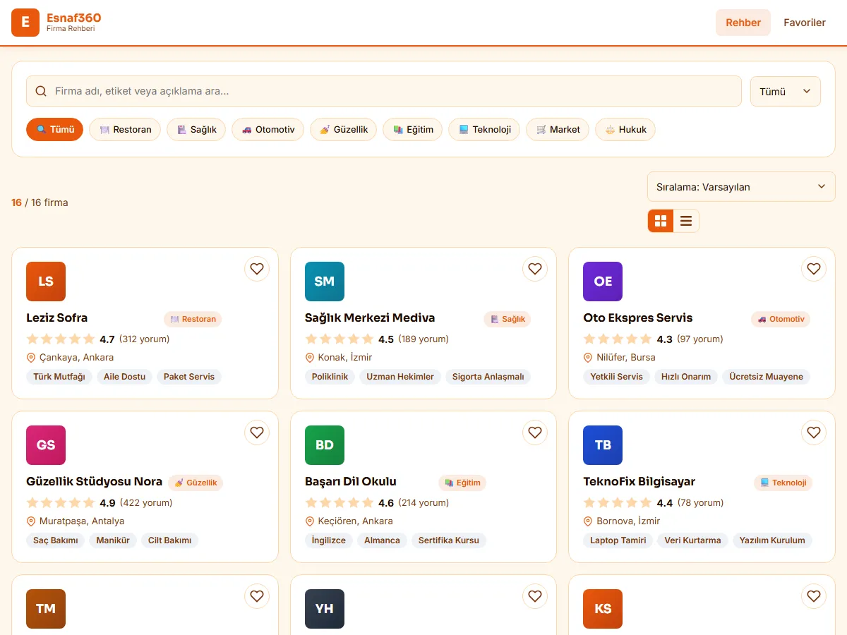Viewport: 847px width, 635px height.
Task: Click the Esnaf360 orange E logo
Action: coord(25,23)
